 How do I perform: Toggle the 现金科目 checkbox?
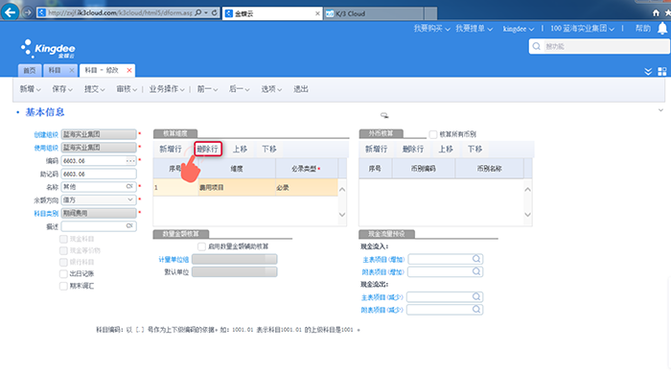63,239
